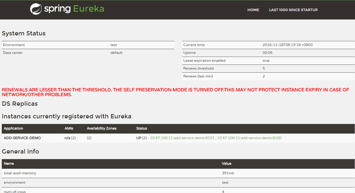Select the UP (2) status text
The image size is (355, 193).
pos(141,138)
